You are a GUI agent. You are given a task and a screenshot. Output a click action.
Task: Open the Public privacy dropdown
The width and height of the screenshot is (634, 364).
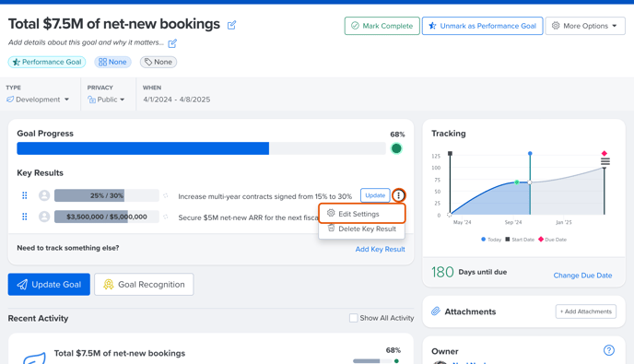click(x=106, y=100)
